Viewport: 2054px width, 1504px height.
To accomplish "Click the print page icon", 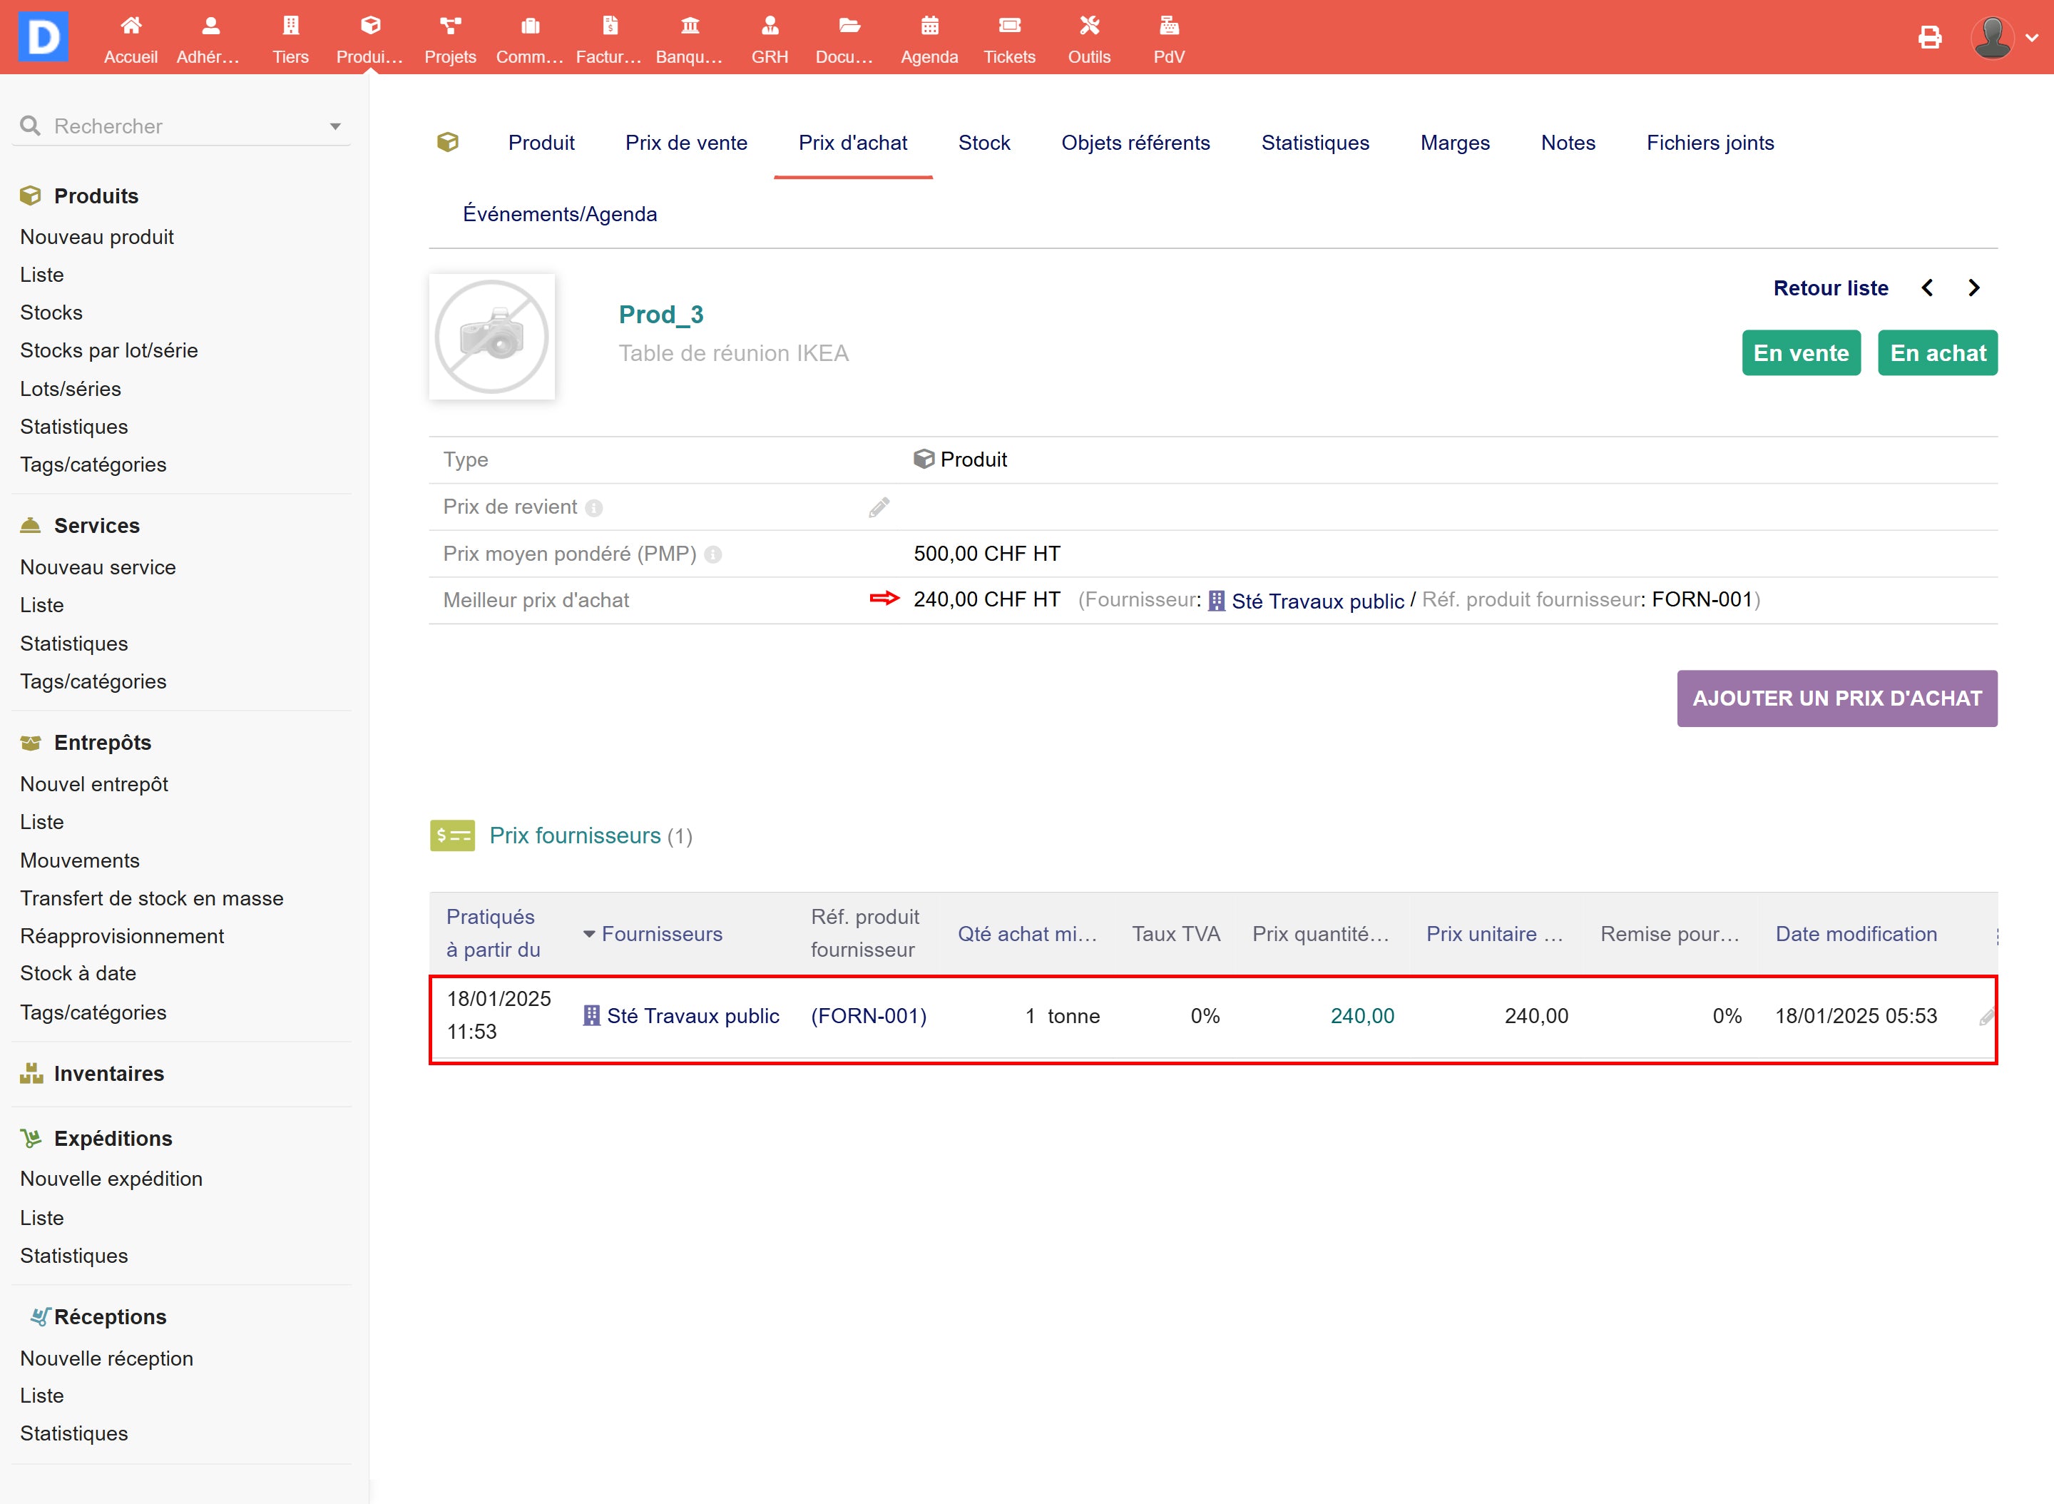I will click(x=1929, y=37).
